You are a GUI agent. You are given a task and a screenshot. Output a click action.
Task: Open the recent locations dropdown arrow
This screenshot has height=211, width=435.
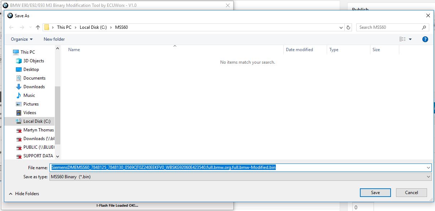[30, 28]
